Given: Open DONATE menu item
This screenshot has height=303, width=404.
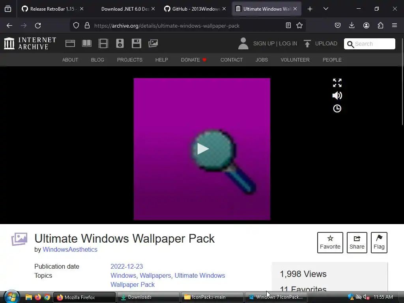Looking at the screenshot, I should 193,60.
